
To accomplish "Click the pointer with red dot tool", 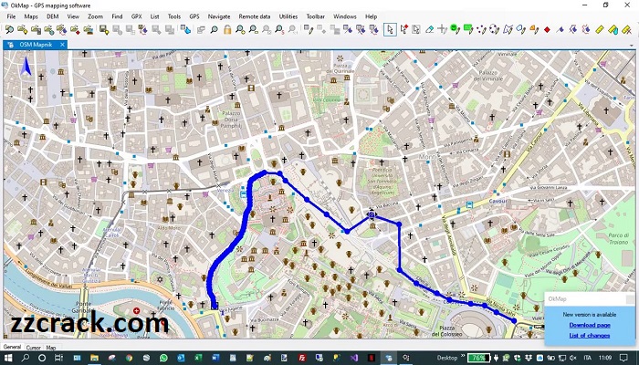I will tap(403, 29).
